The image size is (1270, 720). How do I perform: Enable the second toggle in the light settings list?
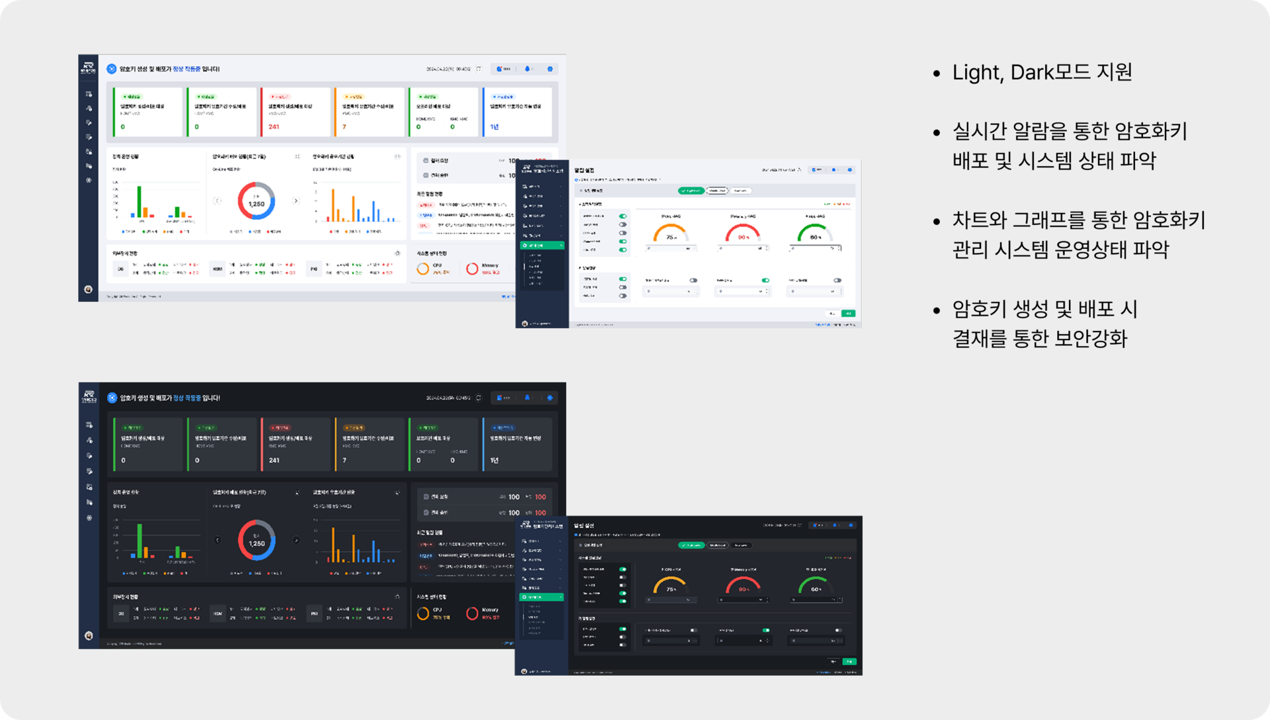622,224
